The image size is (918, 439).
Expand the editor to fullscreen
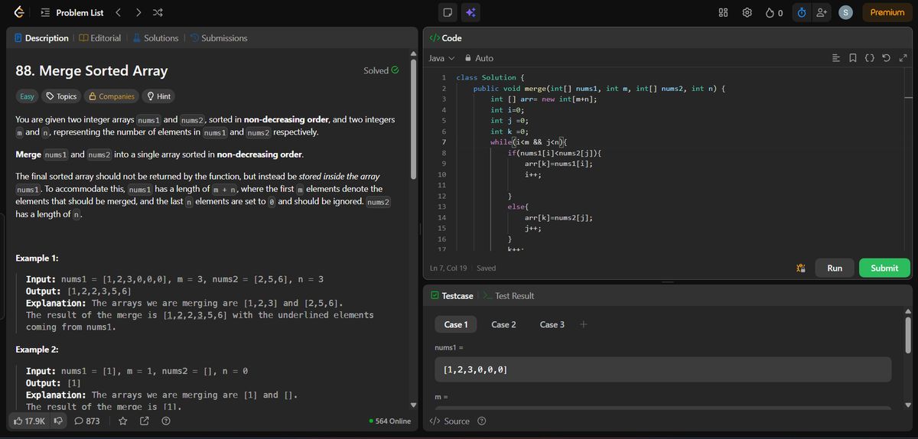903,58
